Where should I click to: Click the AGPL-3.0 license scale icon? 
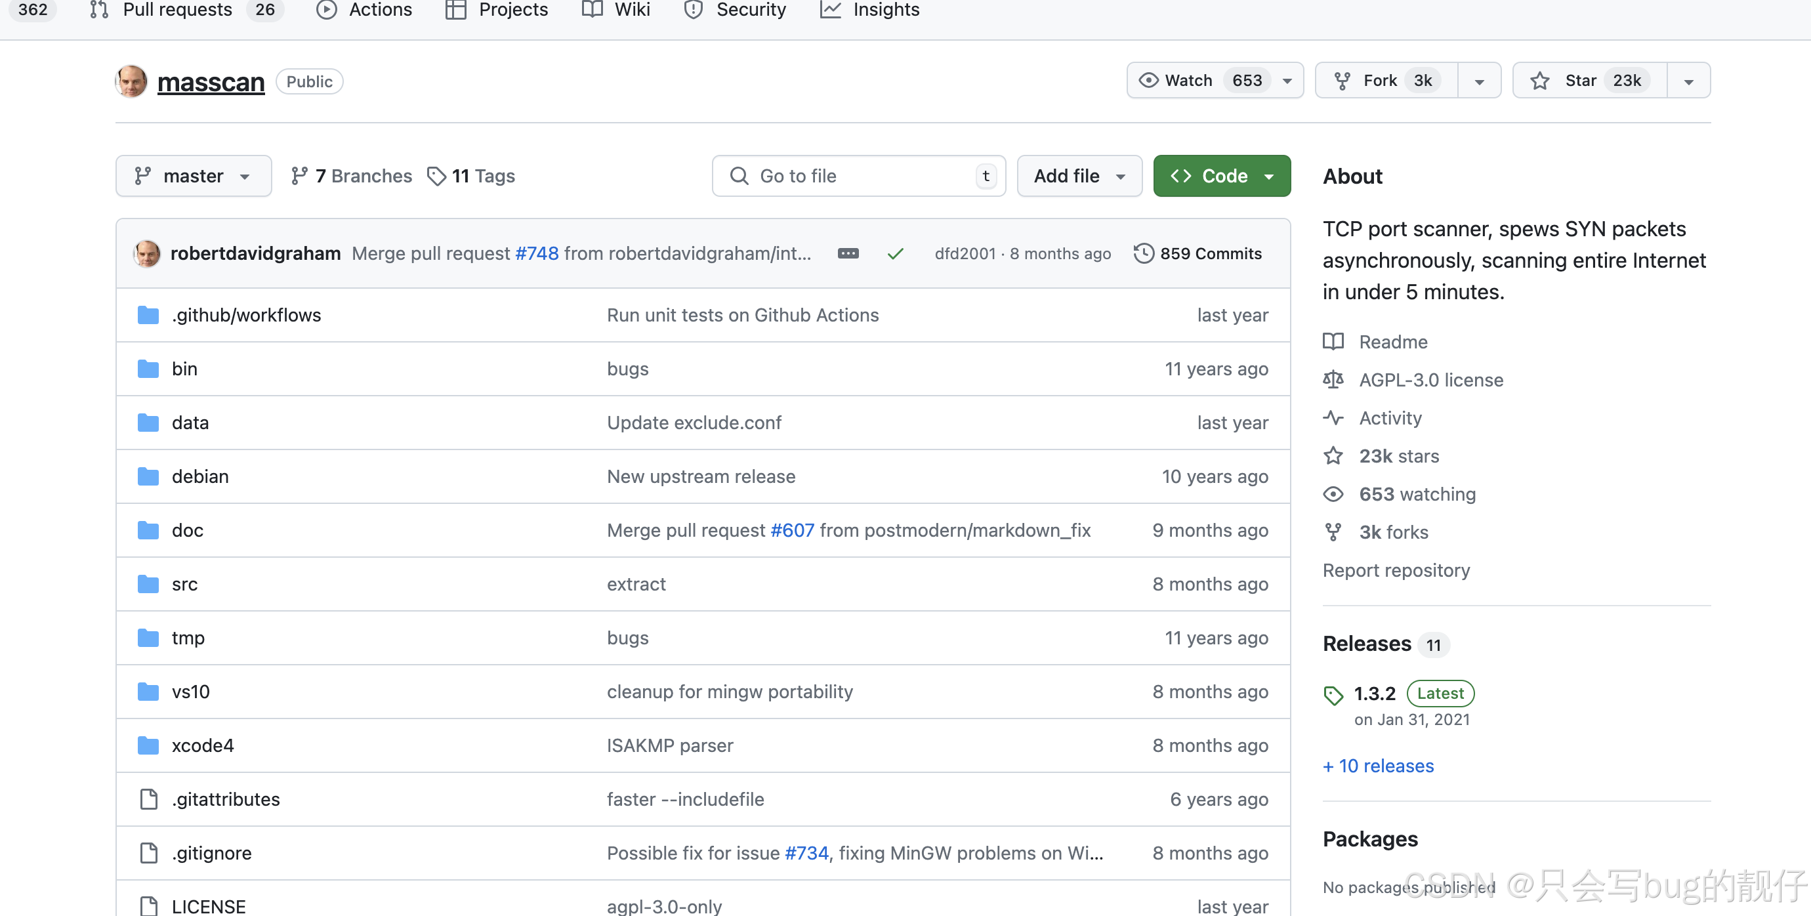[1333, 380]
